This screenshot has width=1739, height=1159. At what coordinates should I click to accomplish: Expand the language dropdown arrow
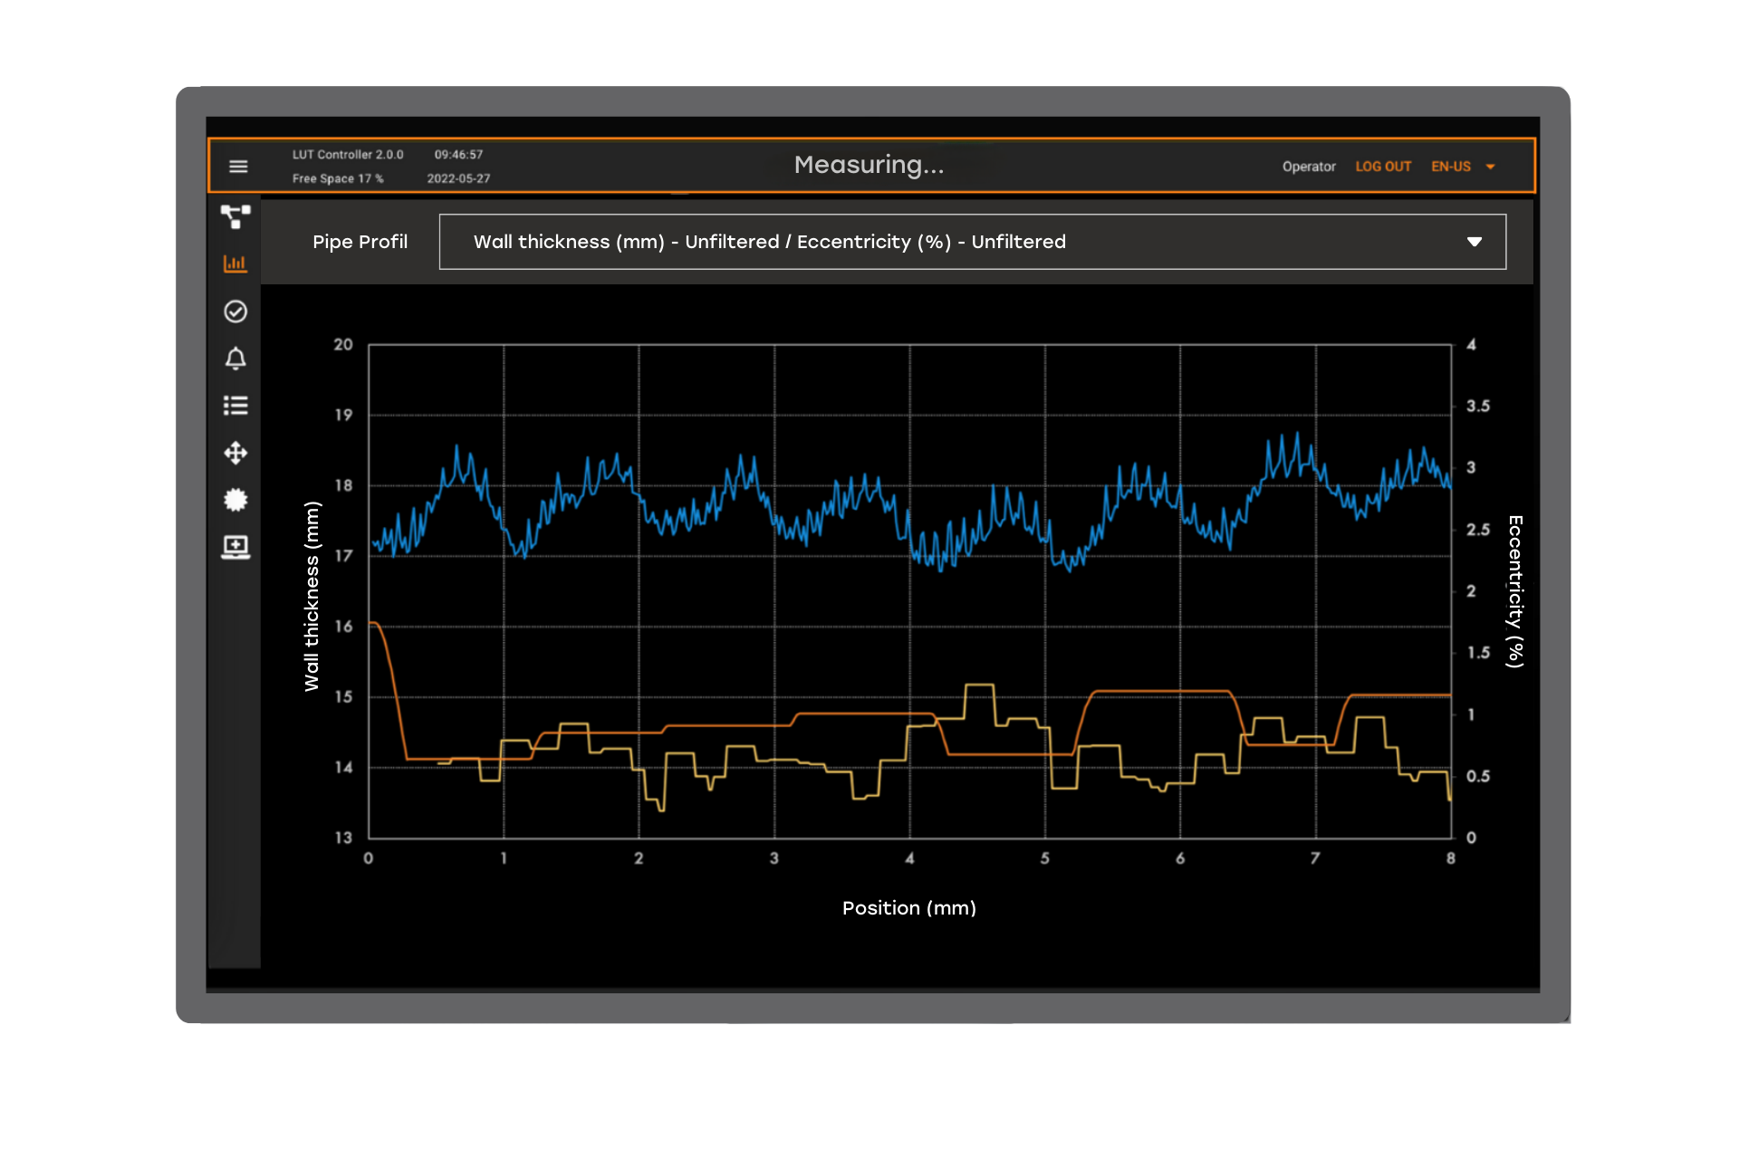(1491, 167)
